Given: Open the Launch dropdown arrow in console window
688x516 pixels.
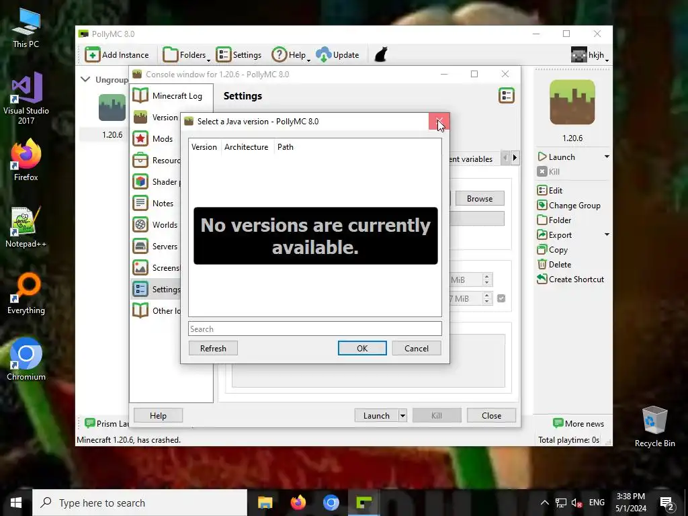Looking at the screenshot, I should 402,415.
